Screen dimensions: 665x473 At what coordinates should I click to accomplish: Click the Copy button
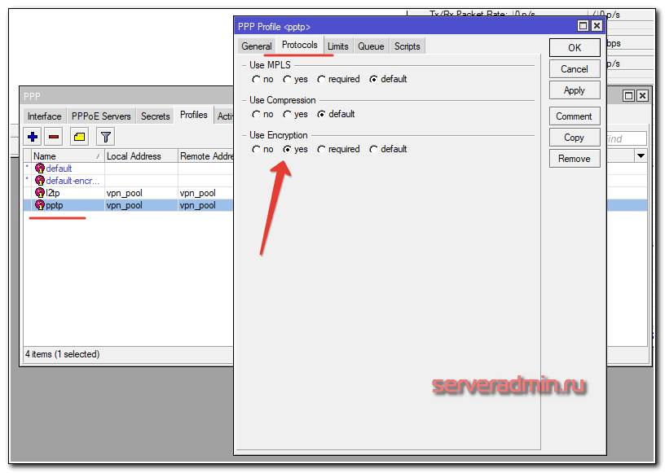click(575, 138)
